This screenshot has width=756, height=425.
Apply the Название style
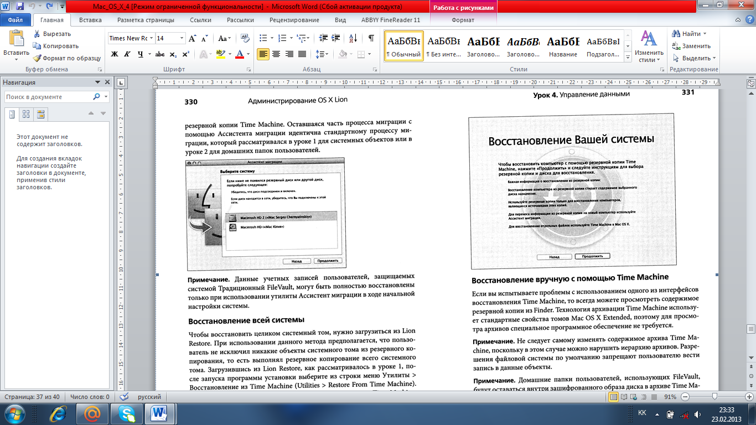[x=563, y=46]
